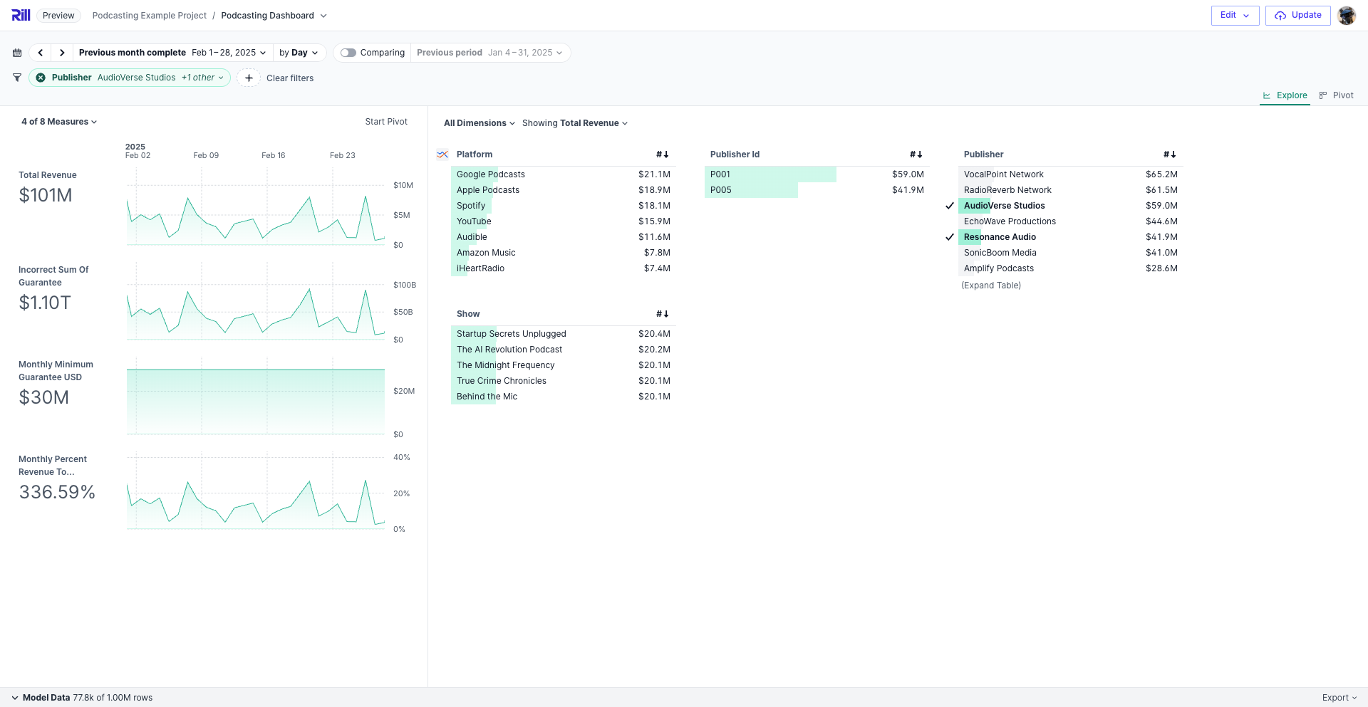Expand the All Dimensions dropdown
The width and height of the screenshot is (1368, 707).
click(479, 123)
